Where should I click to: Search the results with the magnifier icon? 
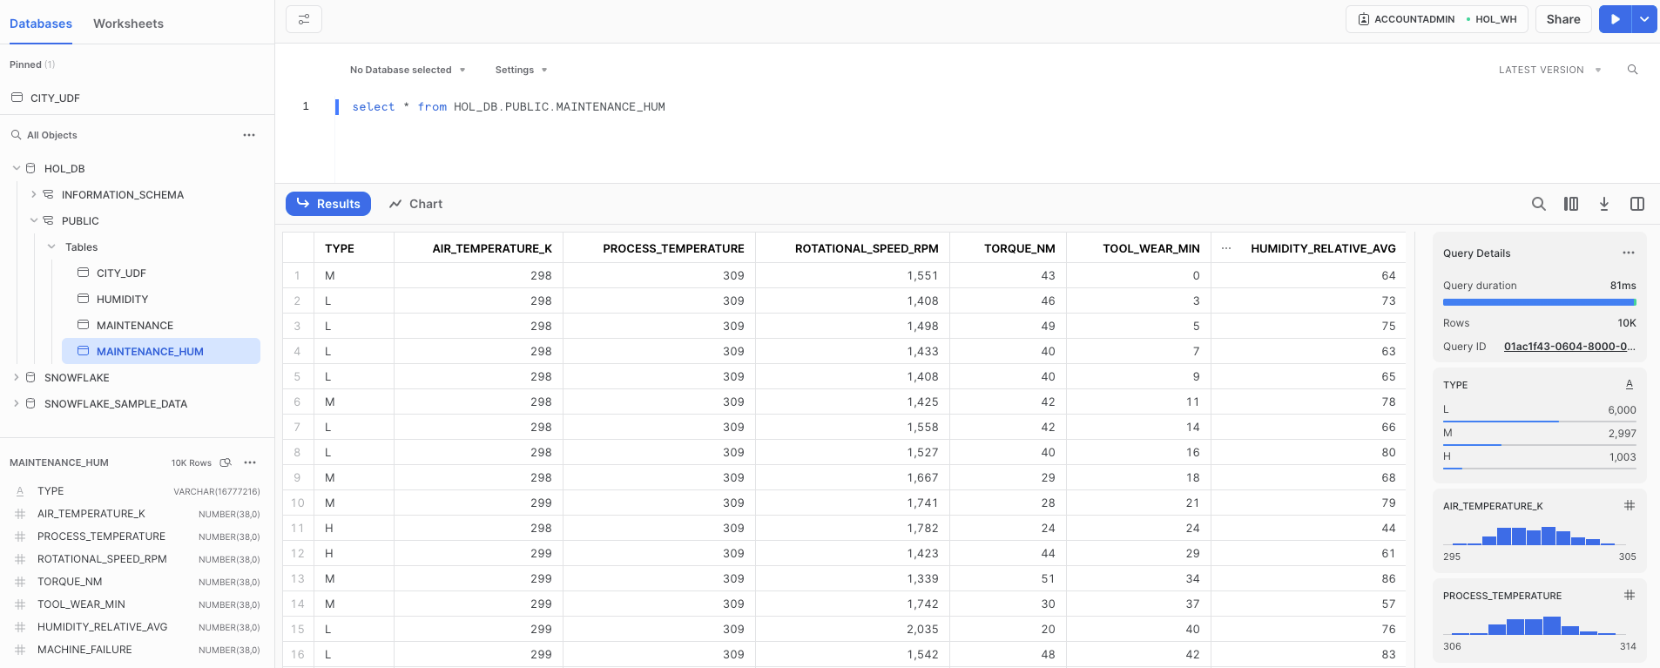1539,204
